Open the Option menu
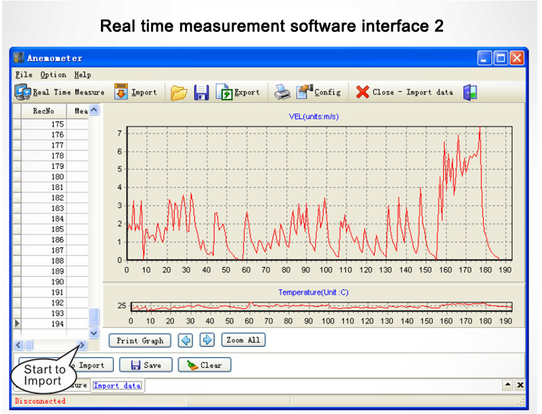 53,75
